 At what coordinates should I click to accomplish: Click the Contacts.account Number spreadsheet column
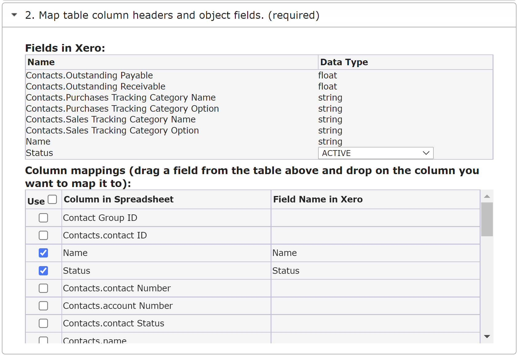(166, 306)
